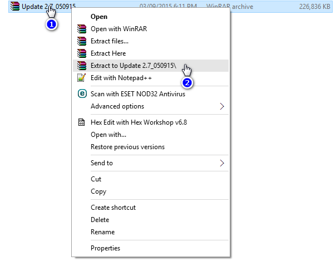Click the WinRAR icon beside Open with WinRAR
Image resolution: width=336 pixels, height=266 pixels.
tap(82, 29)
